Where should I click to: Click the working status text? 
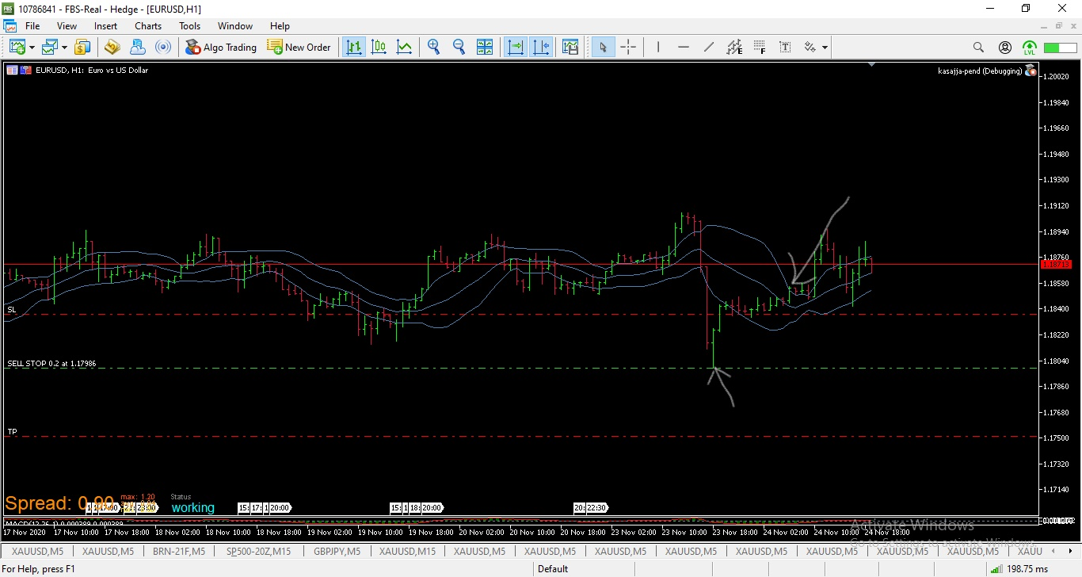[192, 507]
